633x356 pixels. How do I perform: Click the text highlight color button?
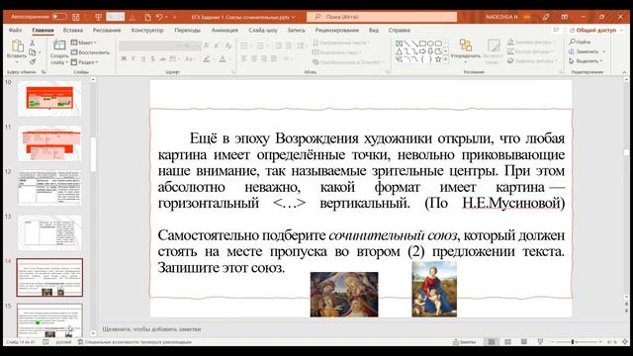(x=207, y=59)
